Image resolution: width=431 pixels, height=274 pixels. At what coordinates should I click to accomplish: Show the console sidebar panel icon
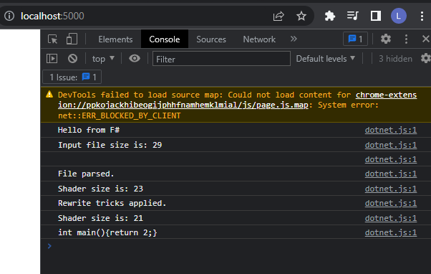pyautogui.click(x=52, y=58)
